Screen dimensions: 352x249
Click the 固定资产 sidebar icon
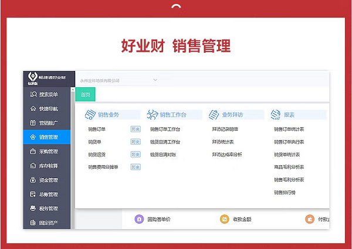[33, 223]
